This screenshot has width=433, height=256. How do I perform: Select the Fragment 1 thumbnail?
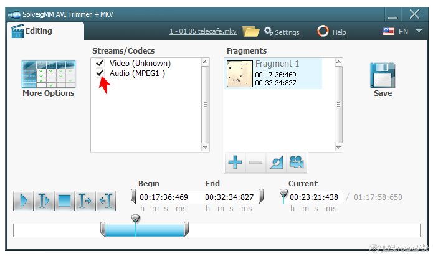239,73
